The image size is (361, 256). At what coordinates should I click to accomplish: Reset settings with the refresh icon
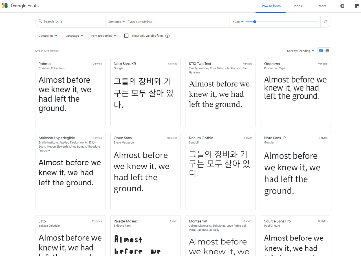point(325,22)
